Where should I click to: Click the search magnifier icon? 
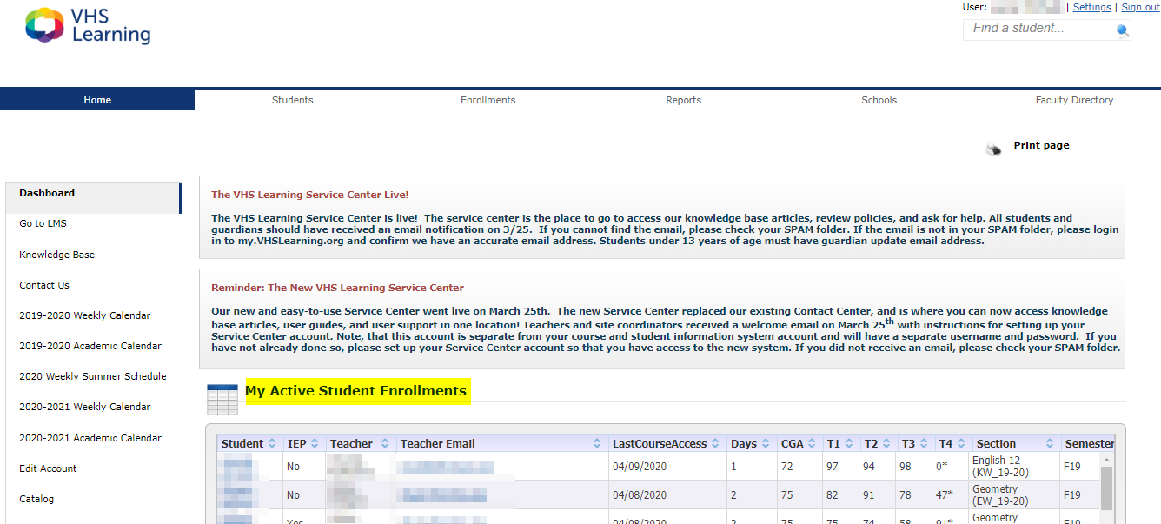click(x=1122, y=30)
